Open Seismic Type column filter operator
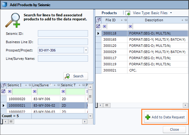This screenshot has width=189, height=135. coord(63,92)
